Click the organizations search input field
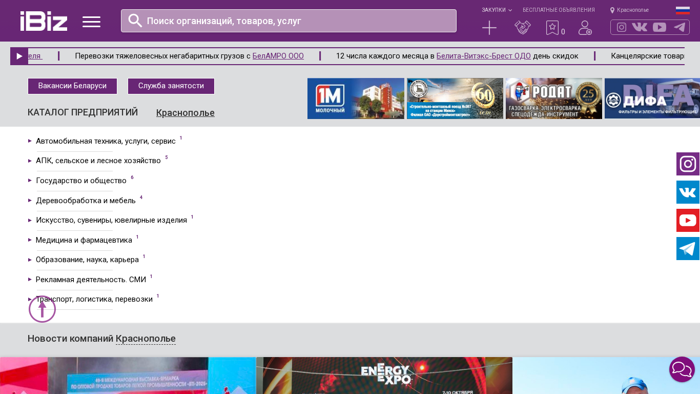700x394 pixels. point(289,21)
